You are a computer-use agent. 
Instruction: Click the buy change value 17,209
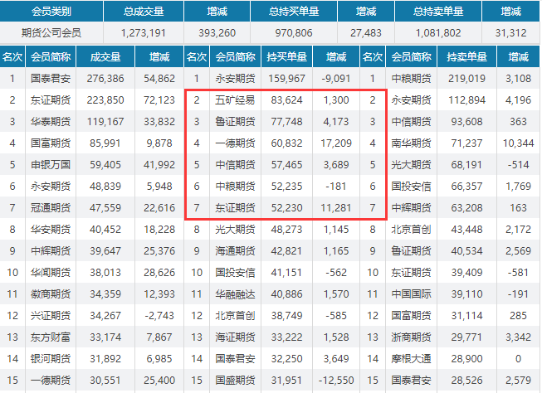336,143
